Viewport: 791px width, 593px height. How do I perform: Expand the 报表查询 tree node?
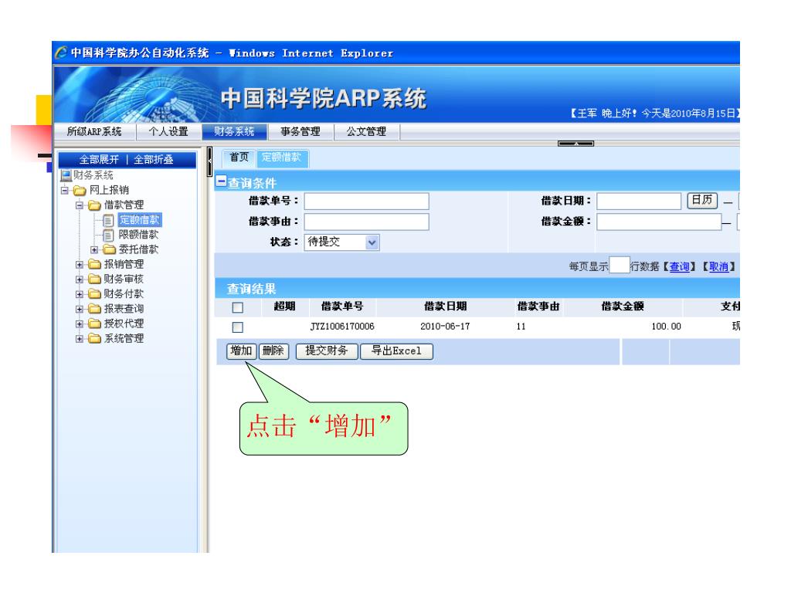tap(80, 309)
